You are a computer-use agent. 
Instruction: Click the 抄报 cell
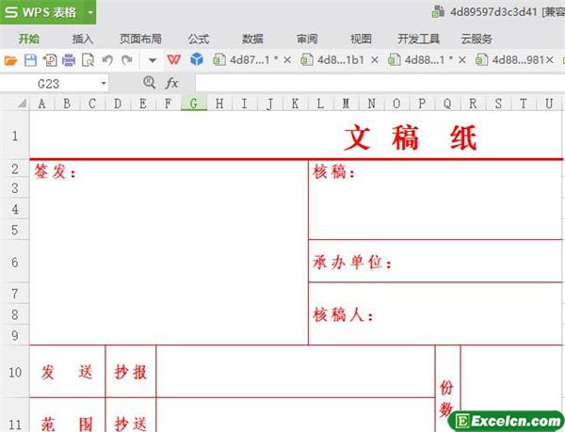click(x=131, y=372)
